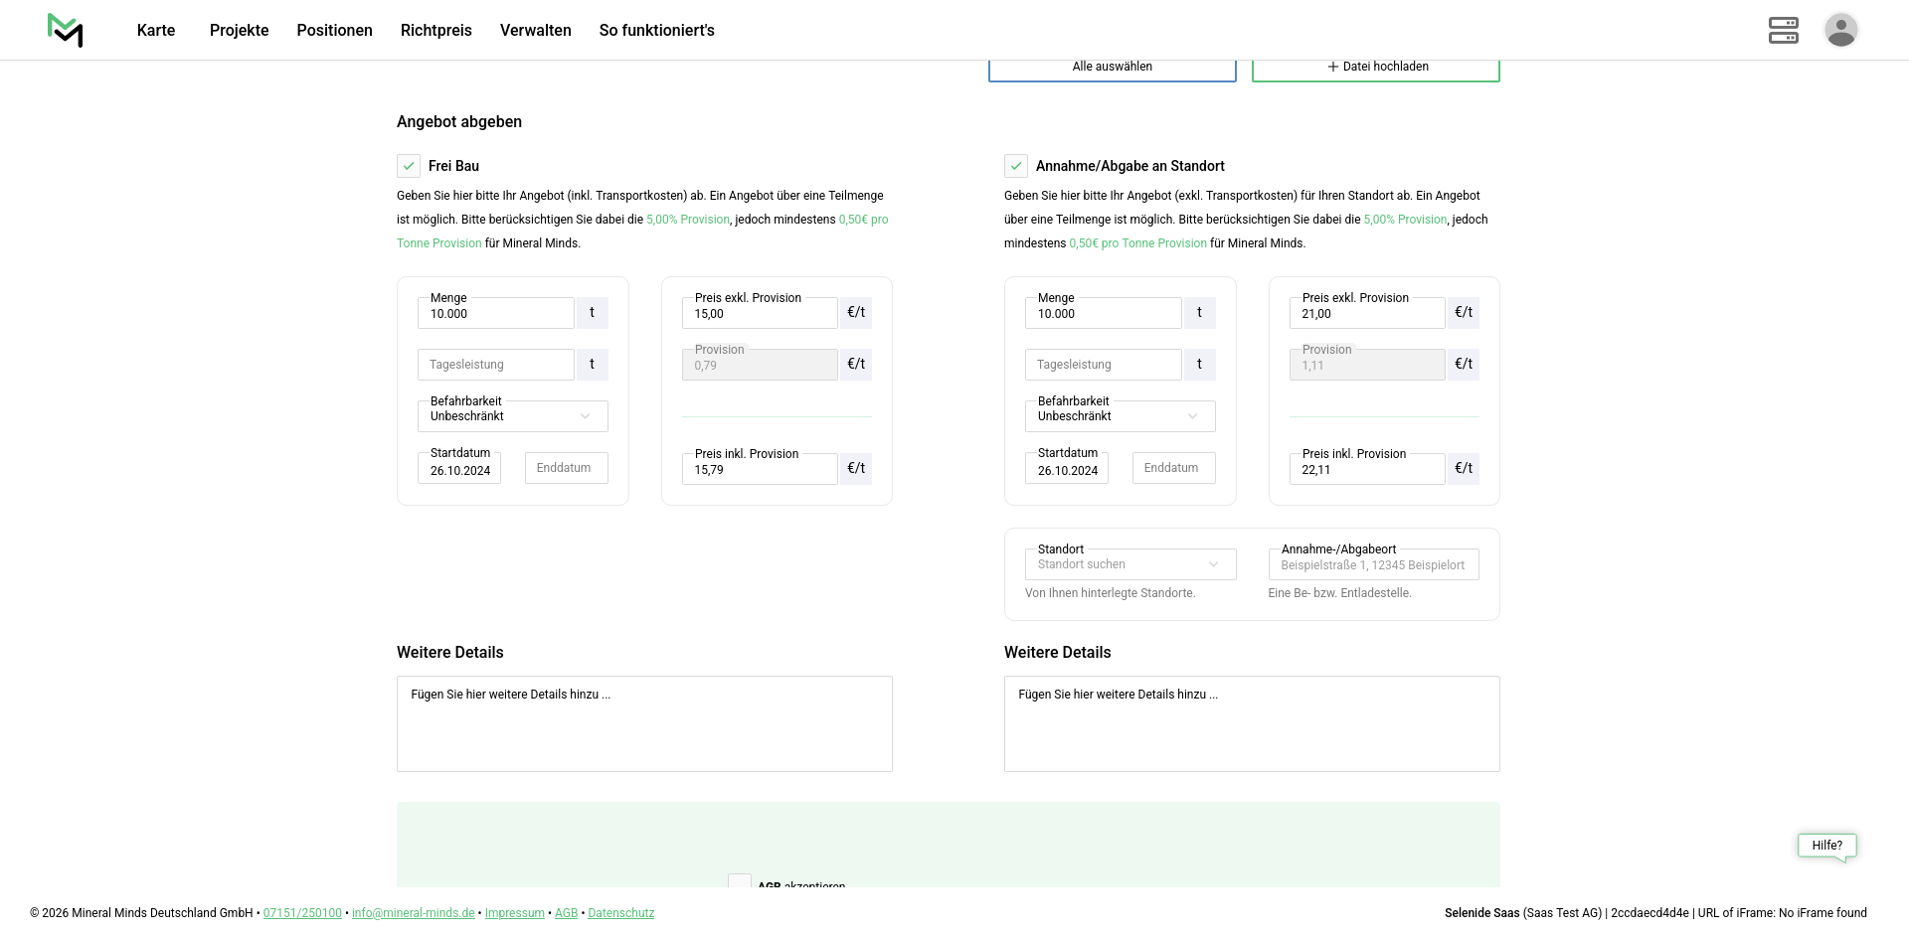
Task: Open the Richtpreis menu item
Action: tap(435, 30)
